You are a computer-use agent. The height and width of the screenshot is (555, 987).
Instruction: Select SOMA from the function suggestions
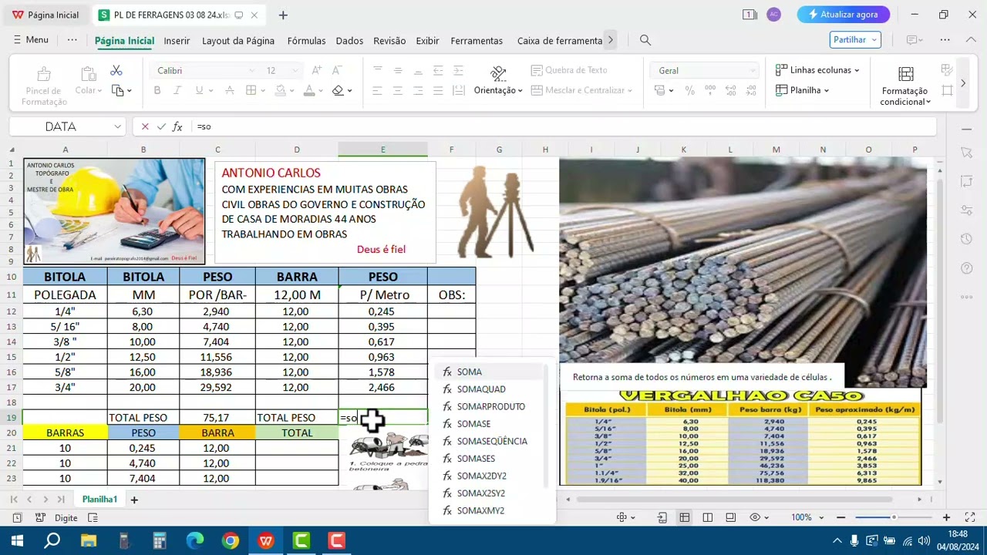click(490, 372)
